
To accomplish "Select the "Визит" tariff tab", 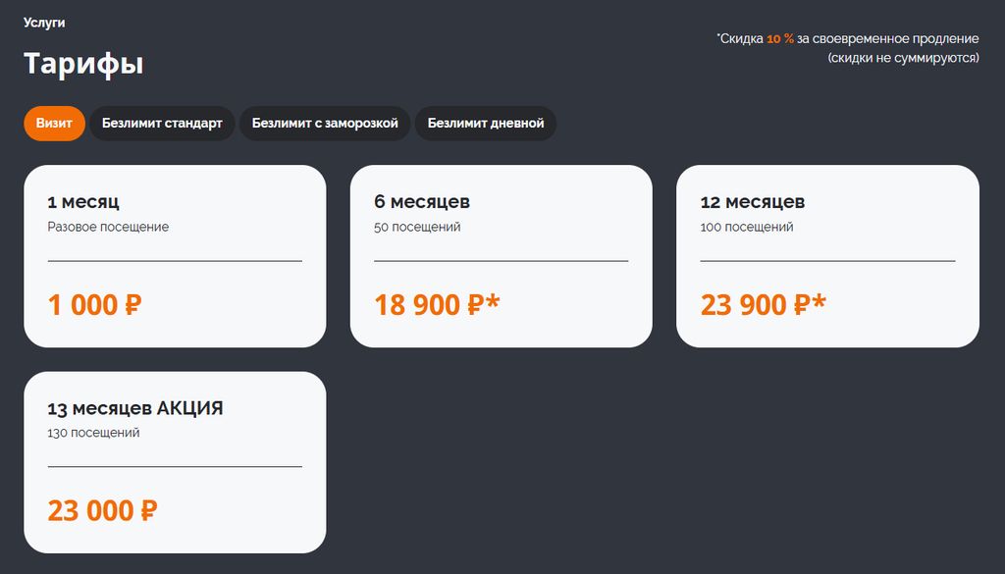I will tap(55, 124).
